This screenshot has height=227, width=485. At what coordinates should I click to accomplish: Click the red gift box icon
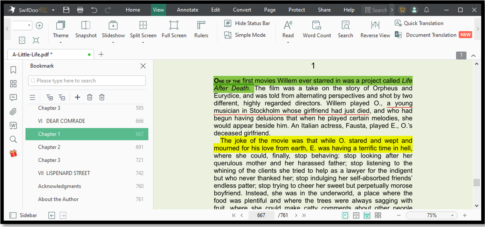coord(13,153)
